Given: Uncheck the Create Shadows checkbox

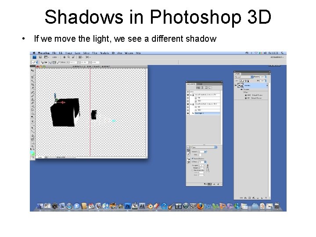Looking at the screenshot, I should tap(193, 158).
